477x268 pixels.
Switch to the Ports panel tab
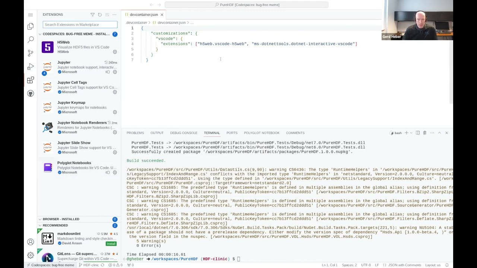[232, 133]
